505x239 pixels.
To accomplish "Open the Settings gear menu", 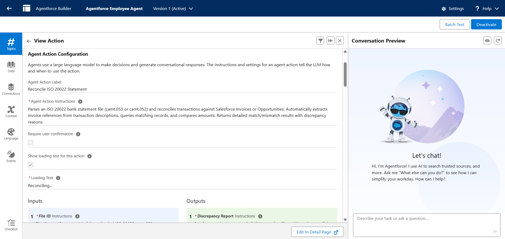I will 453,9.
